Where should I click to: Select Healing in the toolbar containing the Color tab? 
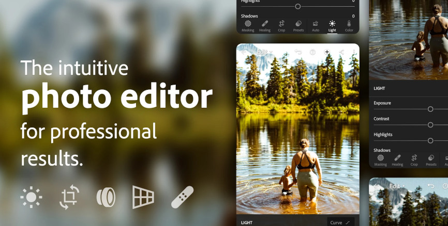point(264,26)
